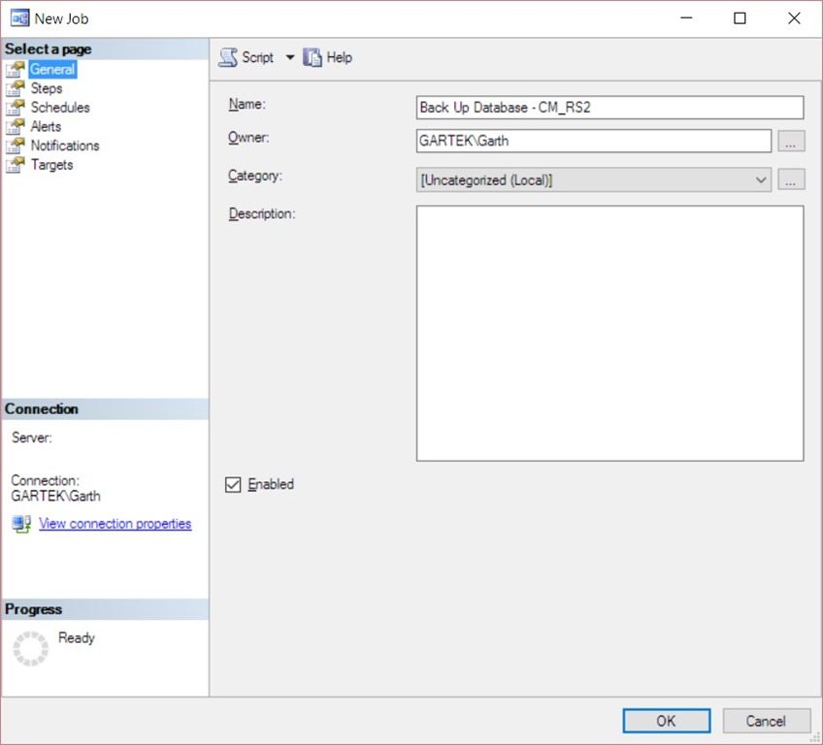Open the Targets page
Image resolution: width=823 pixels, height=745 pixels.
point(52,165)
